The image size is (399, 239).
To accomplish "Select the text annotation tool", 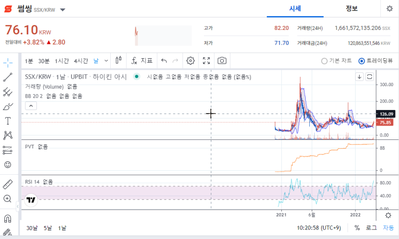I will point(8,121).
